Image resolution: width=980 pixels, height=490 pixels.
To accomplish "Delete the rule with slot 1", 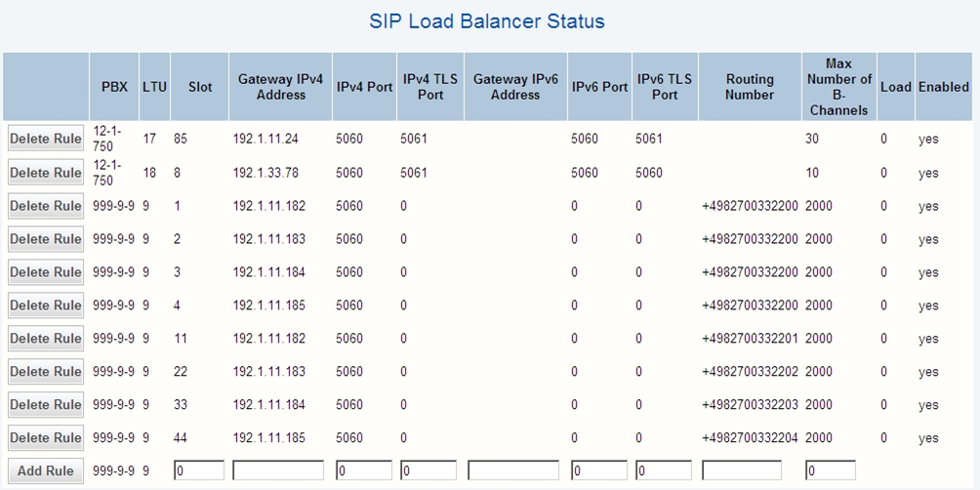I will [46, 206].
